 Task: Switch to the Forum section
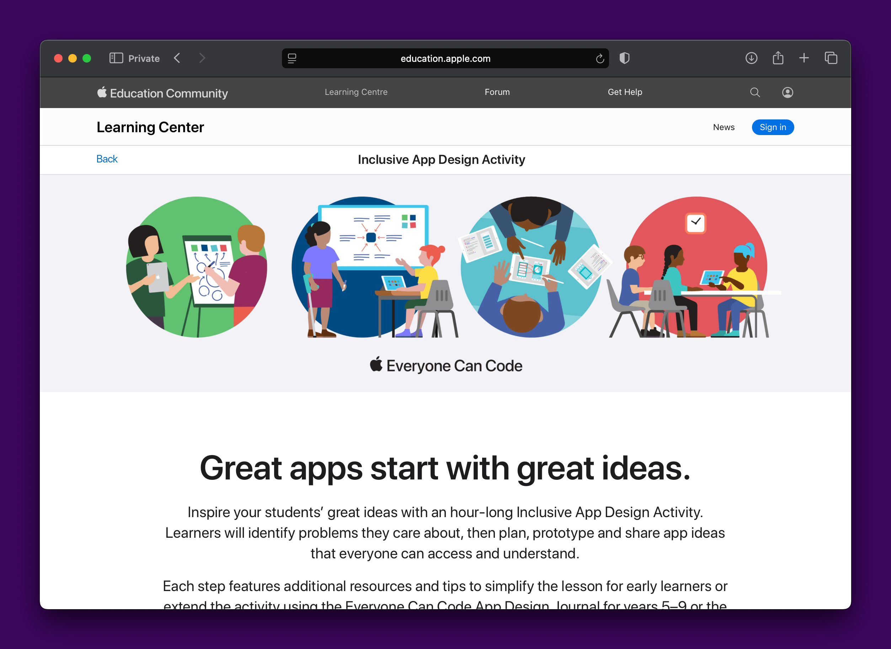coord(497,92)
